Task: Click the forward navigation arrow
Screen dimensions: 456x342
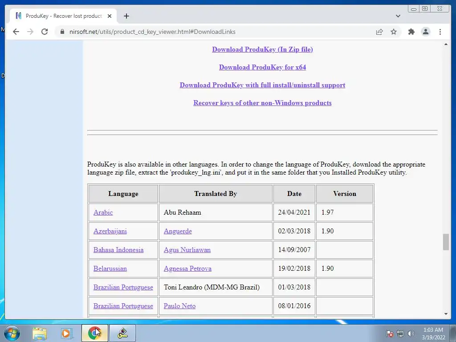Action: [30, 32]
